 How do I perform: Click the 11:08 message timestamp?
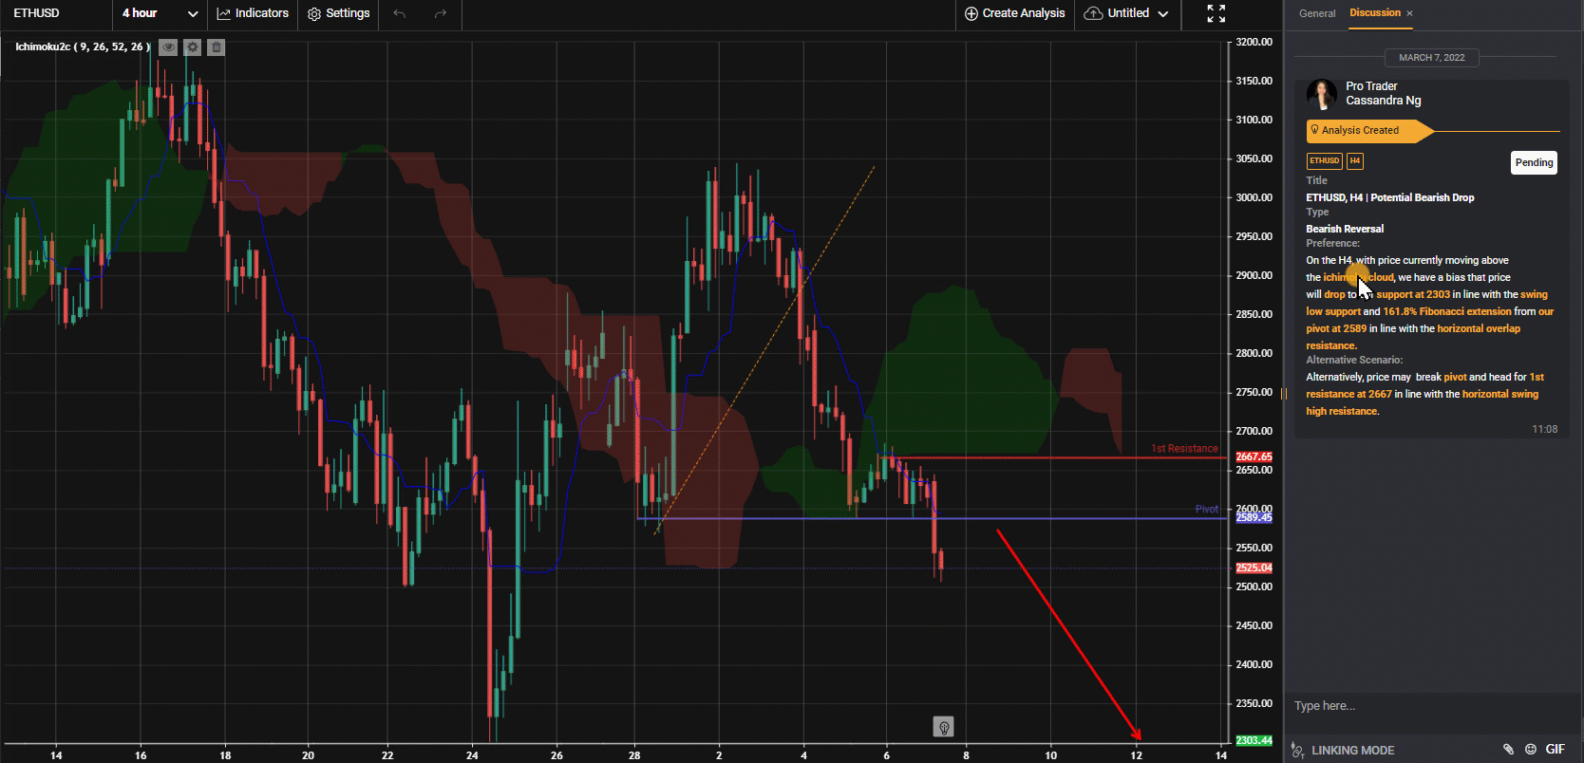pos(1544,429)
